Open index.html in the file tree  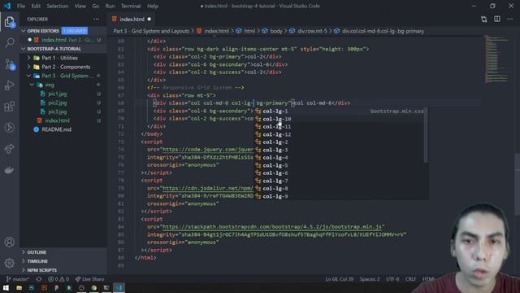(x=57, y=120)
